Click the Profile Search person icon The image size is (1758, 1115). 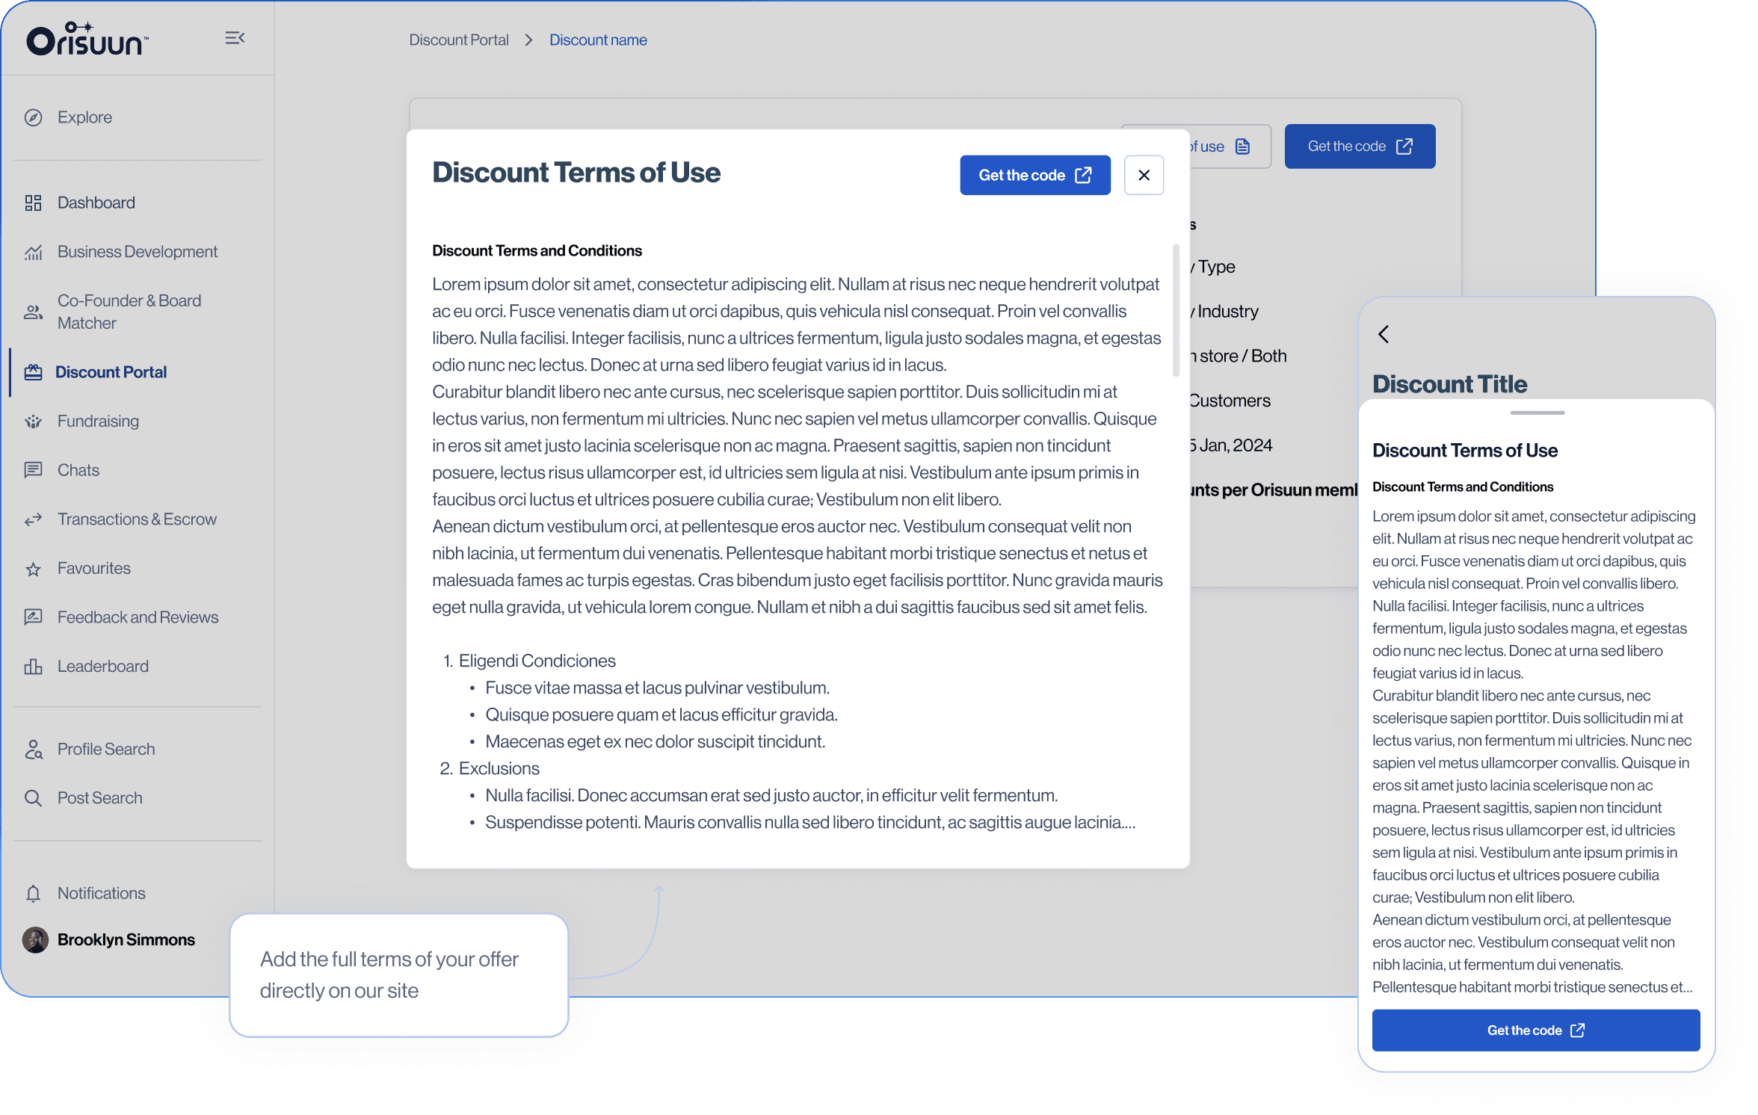(x=33, y=750)
